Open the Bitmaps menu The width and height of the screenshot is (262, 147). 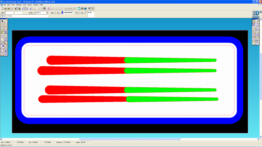[19, 5]
